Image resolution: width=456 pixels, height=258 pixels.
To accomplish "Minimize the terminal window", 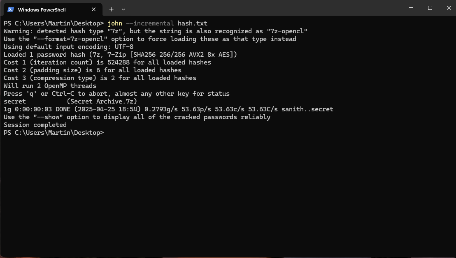I will pyautogui.click(x=411, y=8).
